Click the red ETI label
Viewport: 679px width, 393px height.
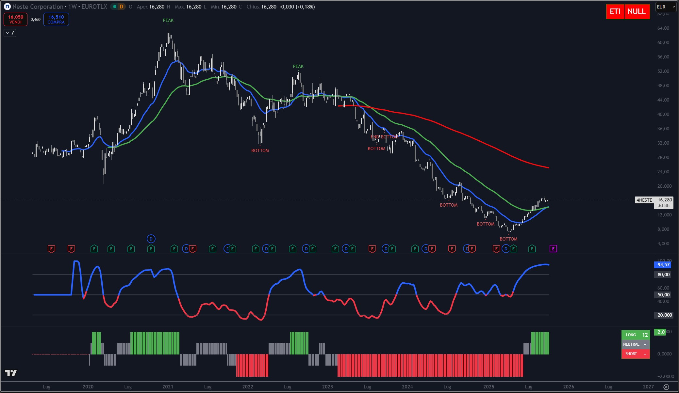pos(615,11)
